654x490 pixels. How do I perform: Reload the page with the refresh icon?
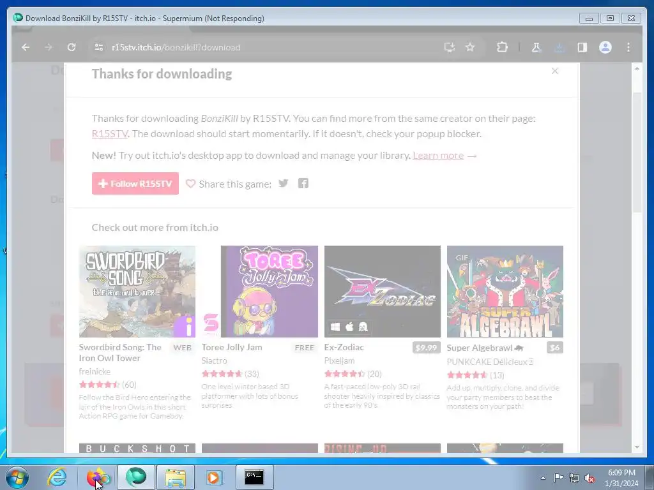(x=72, y=47)
